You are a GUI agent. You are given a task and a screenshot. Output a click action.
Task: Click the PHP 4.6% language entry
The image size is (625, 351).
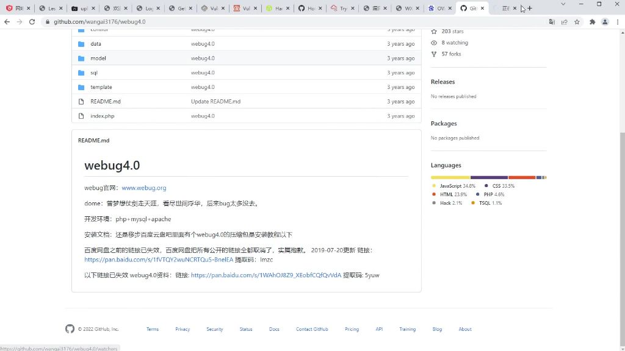(490, 194)
